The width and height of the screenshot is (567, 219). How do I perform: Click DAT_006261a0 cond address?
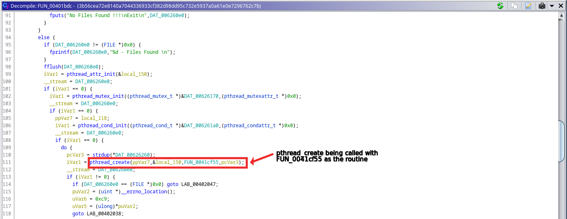click(x=201, y=126)
